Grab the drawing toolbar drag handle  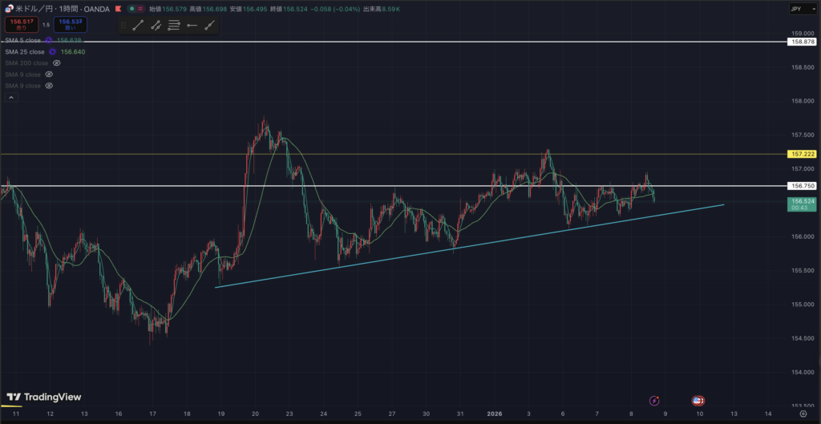click(x=123, y=26)
